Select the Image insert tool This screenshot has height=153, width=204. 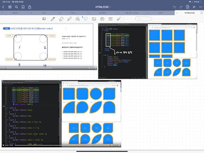point(94,19)
